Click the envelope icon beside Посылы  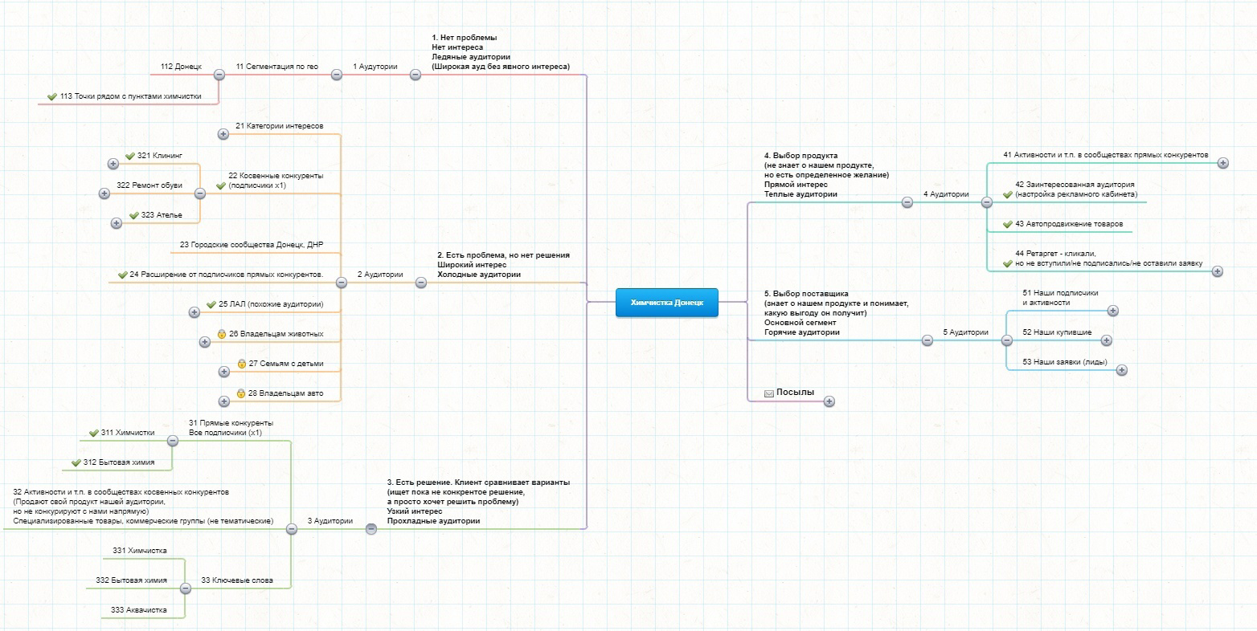[x=769, y=393]
